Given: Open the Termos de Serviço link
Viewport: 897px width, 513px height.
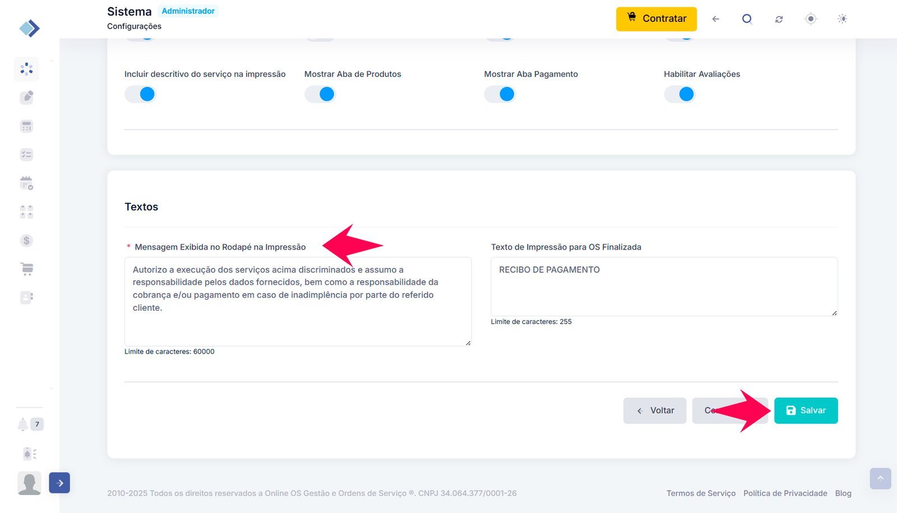Looking at the screenshot, I should (x=701, y=493).
